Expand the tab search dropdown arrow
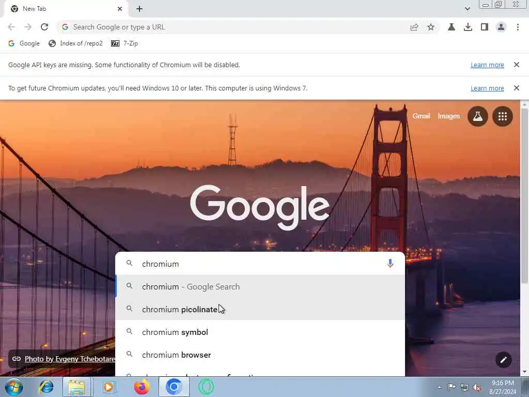 (x=467, y=9)
